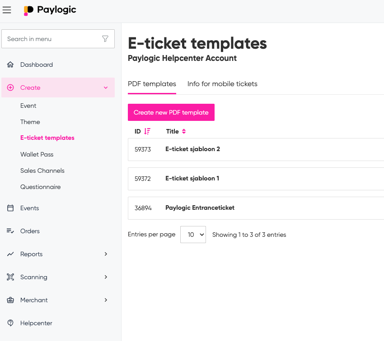Click the filter icon in menu search
This screenshot has width=384, height=341.
coord(105,39)
